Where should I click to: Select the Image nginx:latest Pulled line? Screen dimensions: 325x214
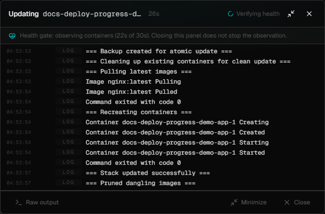pos(132,92)
